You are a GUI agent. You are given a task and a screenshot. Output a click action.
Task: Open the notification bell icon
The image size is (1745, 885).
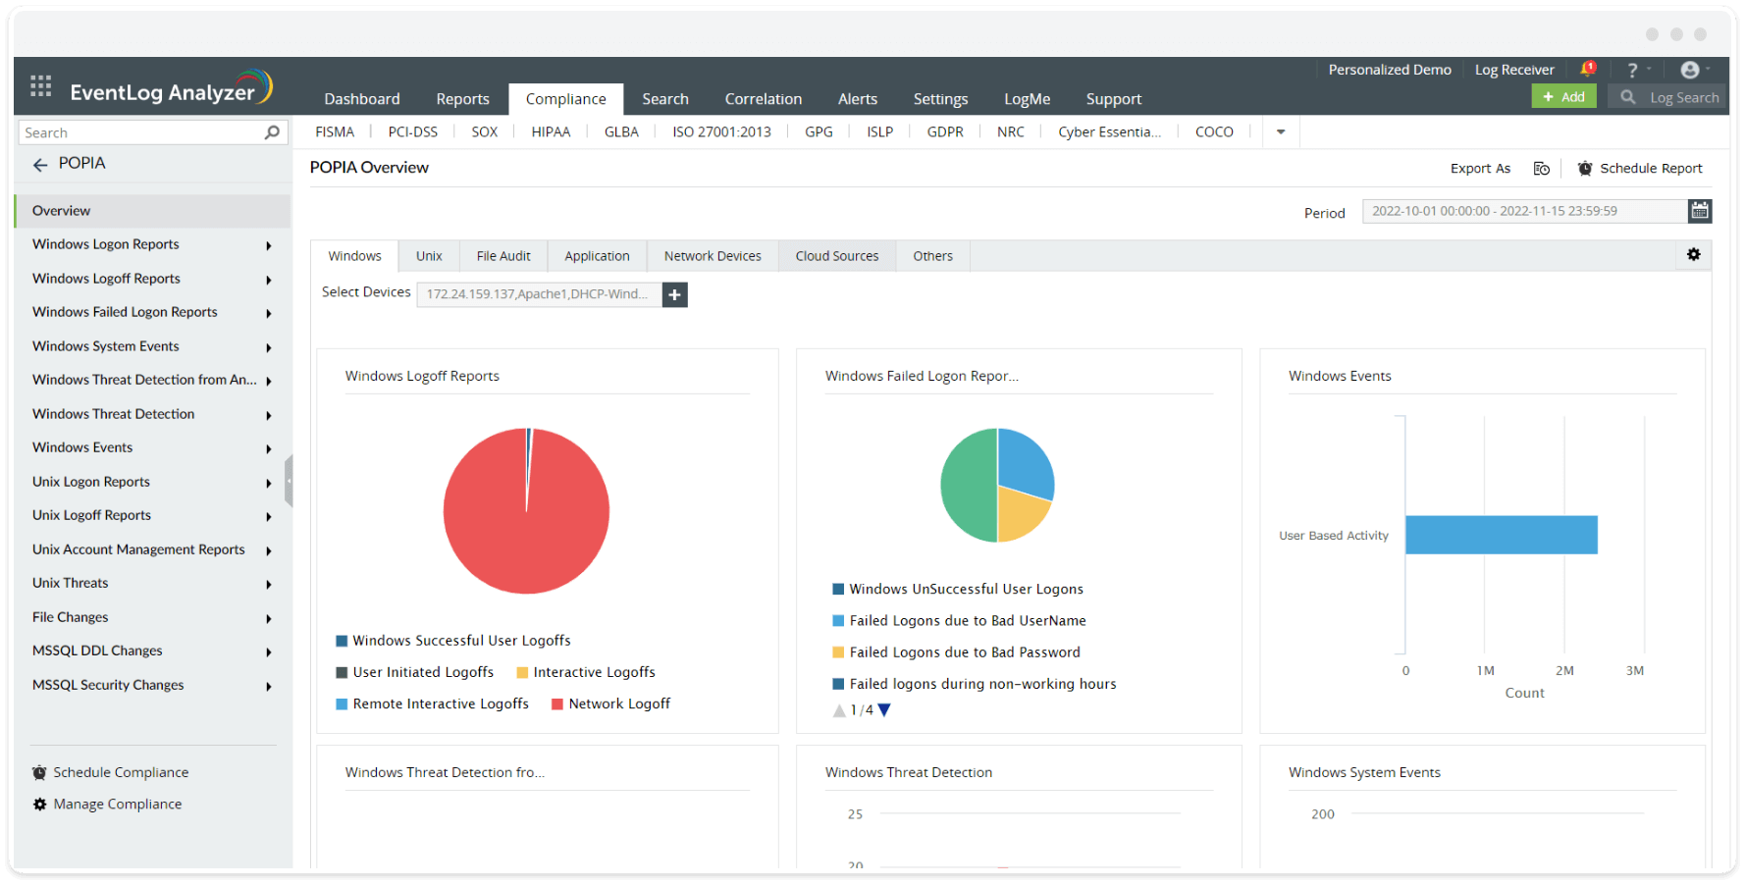[x=1588, y=69]
